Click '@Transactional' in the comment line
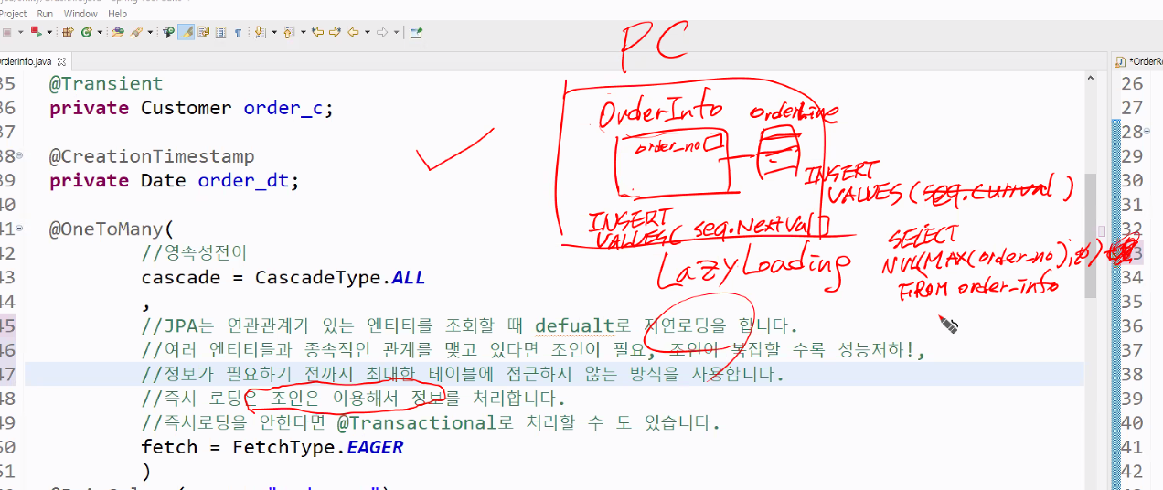Viewport: 1163px width, 490px height. click(416, 423)
